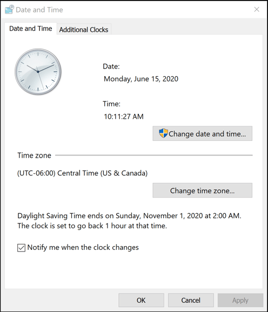Toggle Notify me when the clock changes
This screenshot has height=312, width=268.
pyautogui.click(x=21, y=248)
